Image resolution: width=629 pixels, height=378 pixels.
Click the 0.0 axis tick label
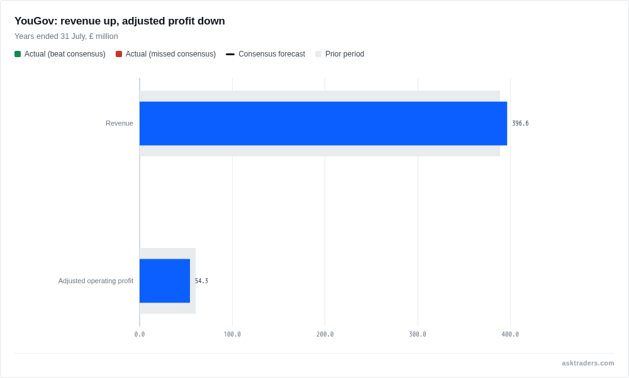(140, 334)
